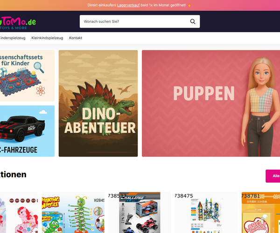This screenshot has width=280, height=233.
Task: Open the RC-Fahrzeuge car banner
Action: click(x=27, y=131)
